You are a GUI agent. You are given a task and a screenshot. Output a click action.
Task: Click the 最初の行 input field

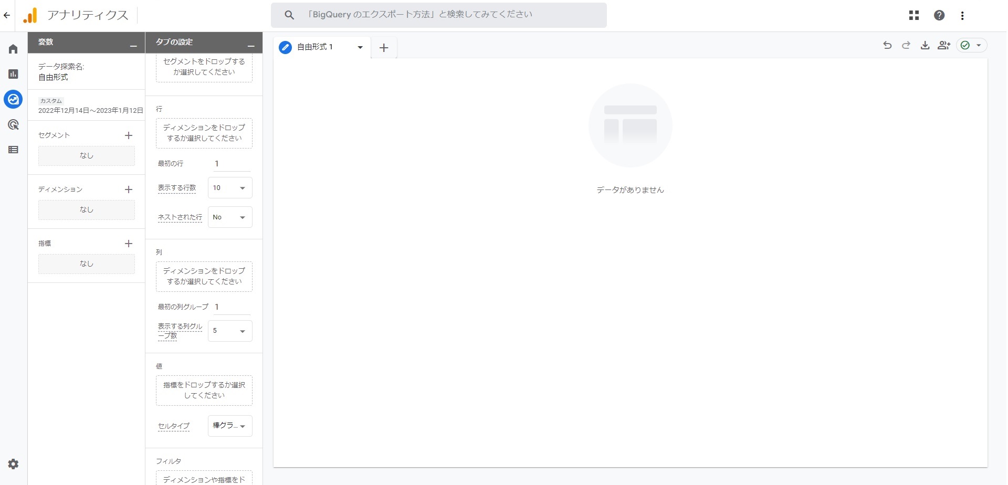coord(232,164)
